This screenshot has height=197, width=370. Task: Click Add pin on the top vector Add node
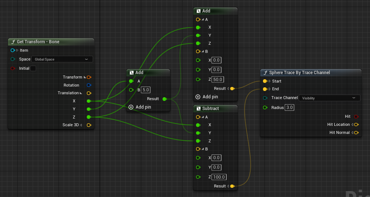207,97
